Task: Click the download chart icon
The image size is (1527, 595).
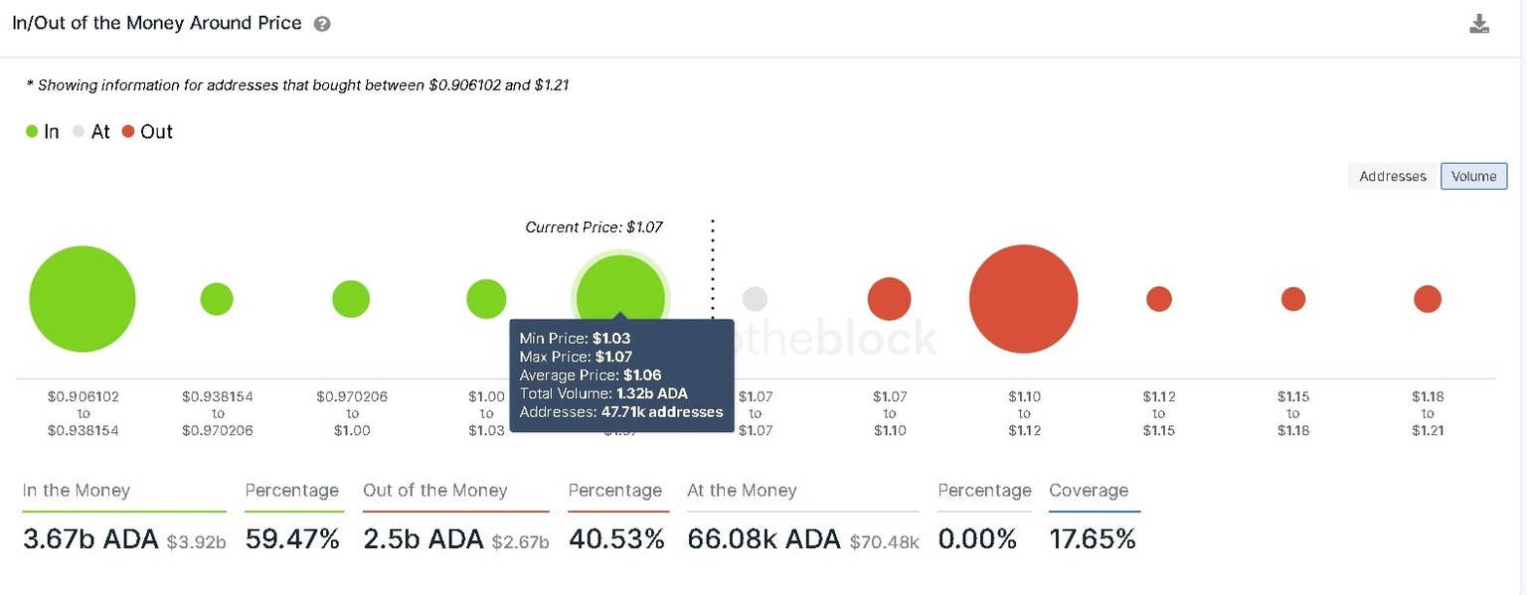Action: pos(1479,22)
